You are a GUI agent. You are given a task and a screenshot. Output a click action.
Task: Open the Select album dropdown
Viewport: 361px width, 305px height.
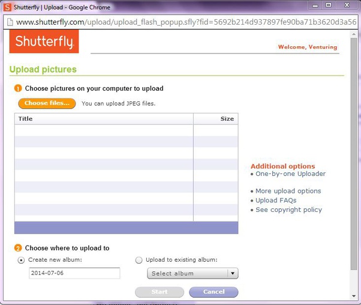click(192, 273)
